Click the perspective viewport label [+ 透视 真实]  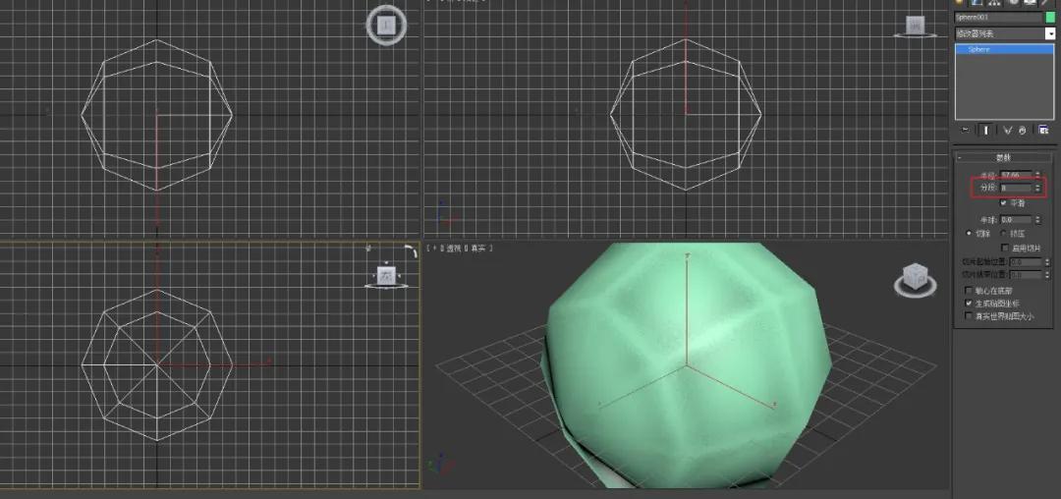click(461, 249)
